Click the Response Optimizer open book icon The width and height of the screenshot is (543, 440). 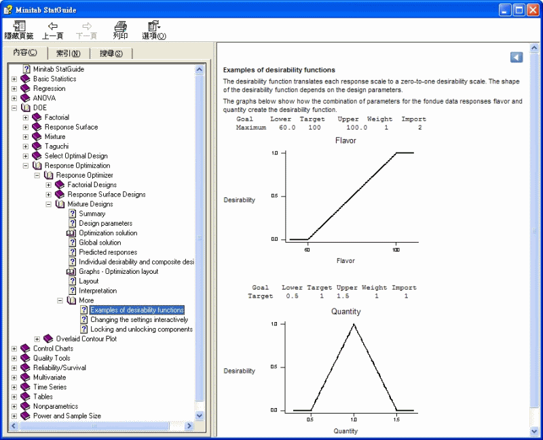48,176
